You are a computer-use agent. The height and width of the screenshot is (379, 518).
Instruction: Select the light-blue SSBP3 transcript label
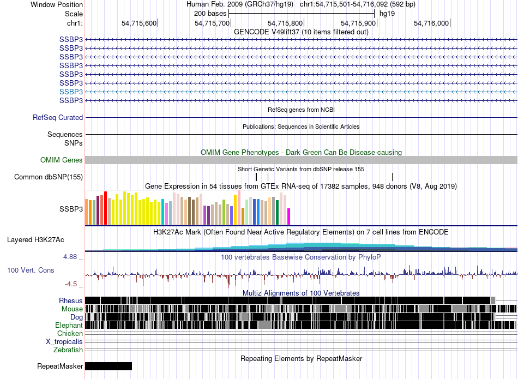tap(71, 92)
